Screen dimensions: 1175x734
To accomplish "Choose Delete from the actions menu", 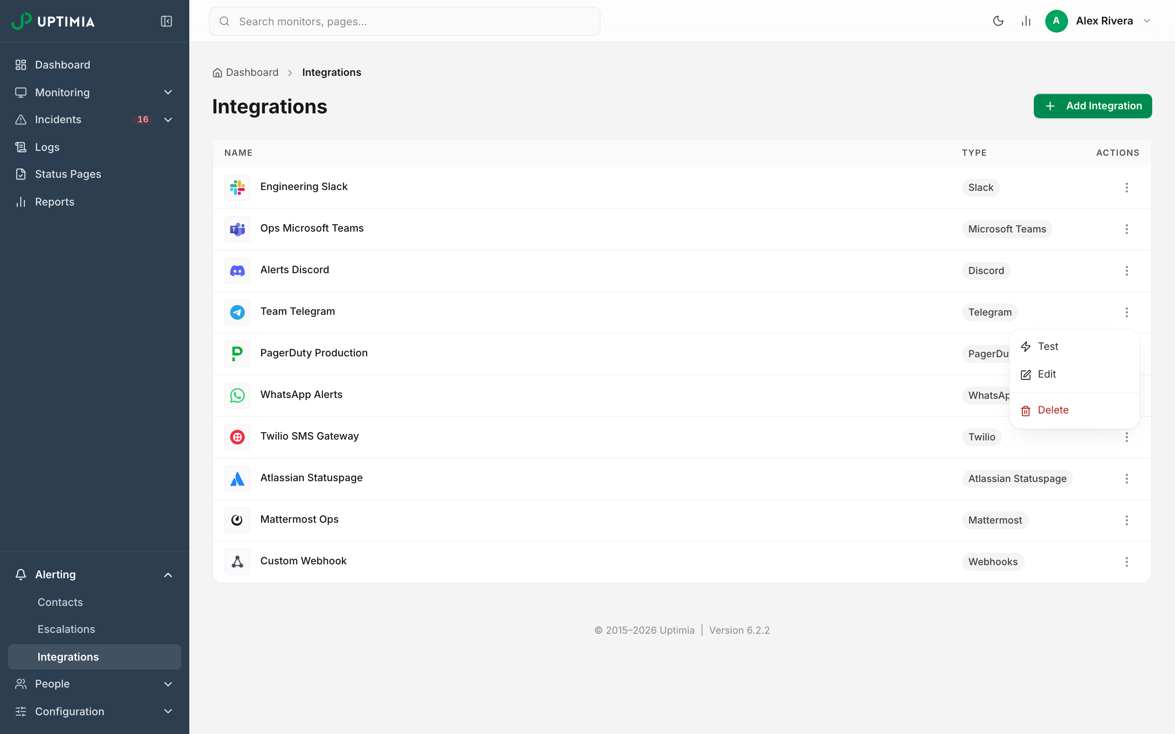I will [1074, 410].
